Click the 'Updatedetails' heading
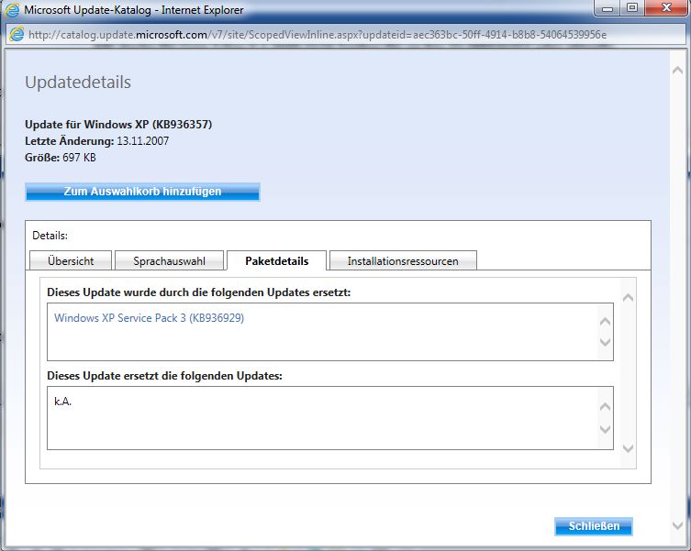Screen dimensions: 691x551 click(78, 83)
